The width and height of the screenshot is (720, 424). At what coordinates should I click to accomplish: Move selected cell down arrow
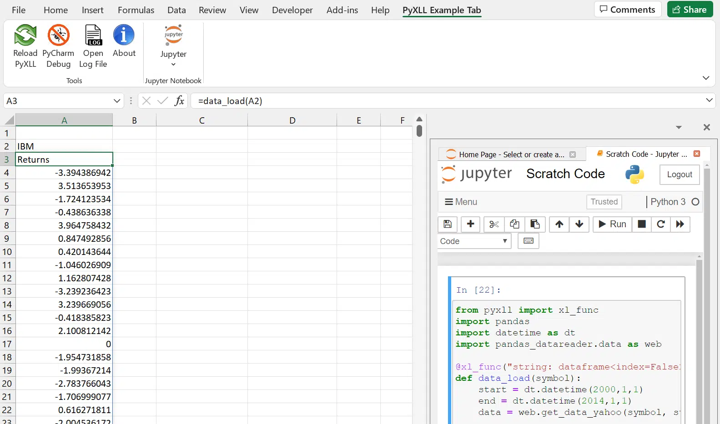click(x=579, y=224)
